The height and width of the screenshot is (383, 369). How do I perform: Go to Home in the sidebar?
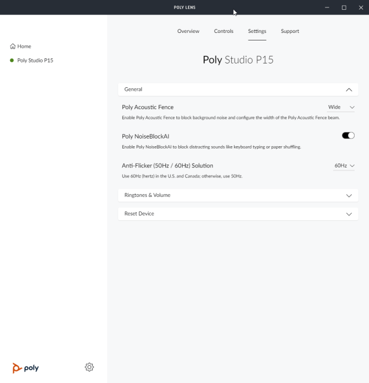[x=21, y=46]
